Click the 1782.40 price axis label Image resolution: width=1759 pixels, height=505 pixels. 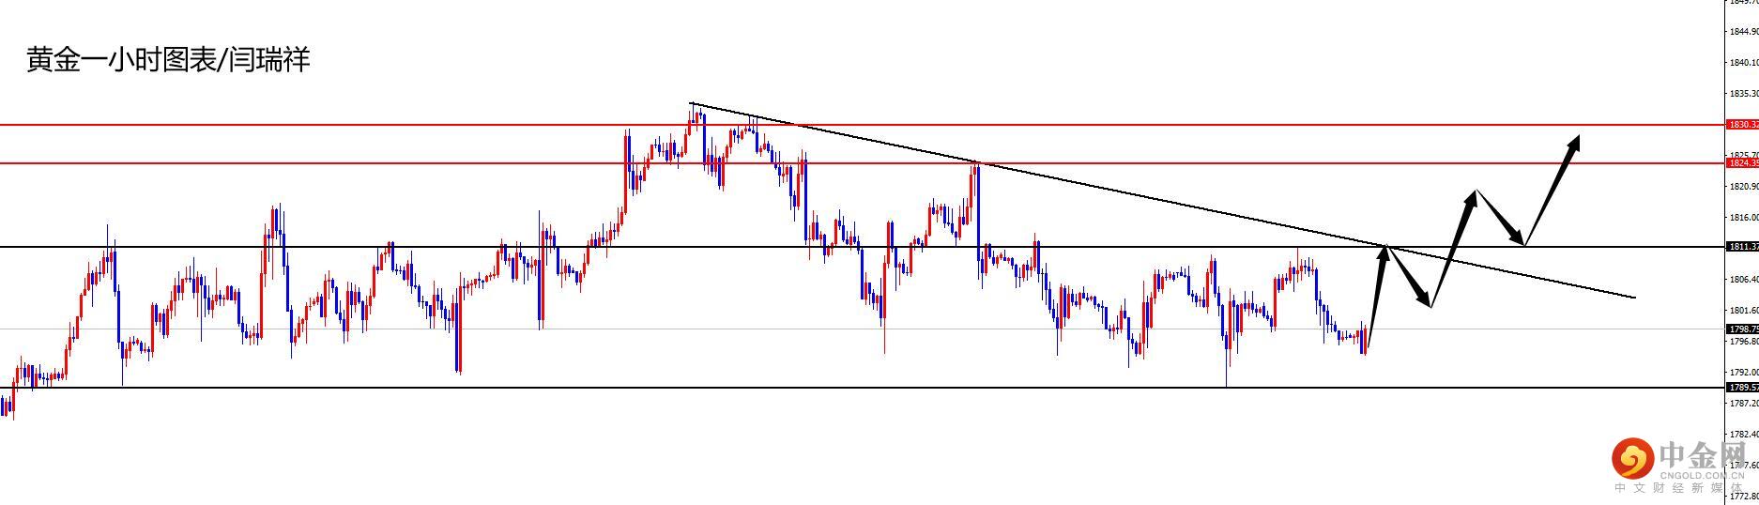1744,434
